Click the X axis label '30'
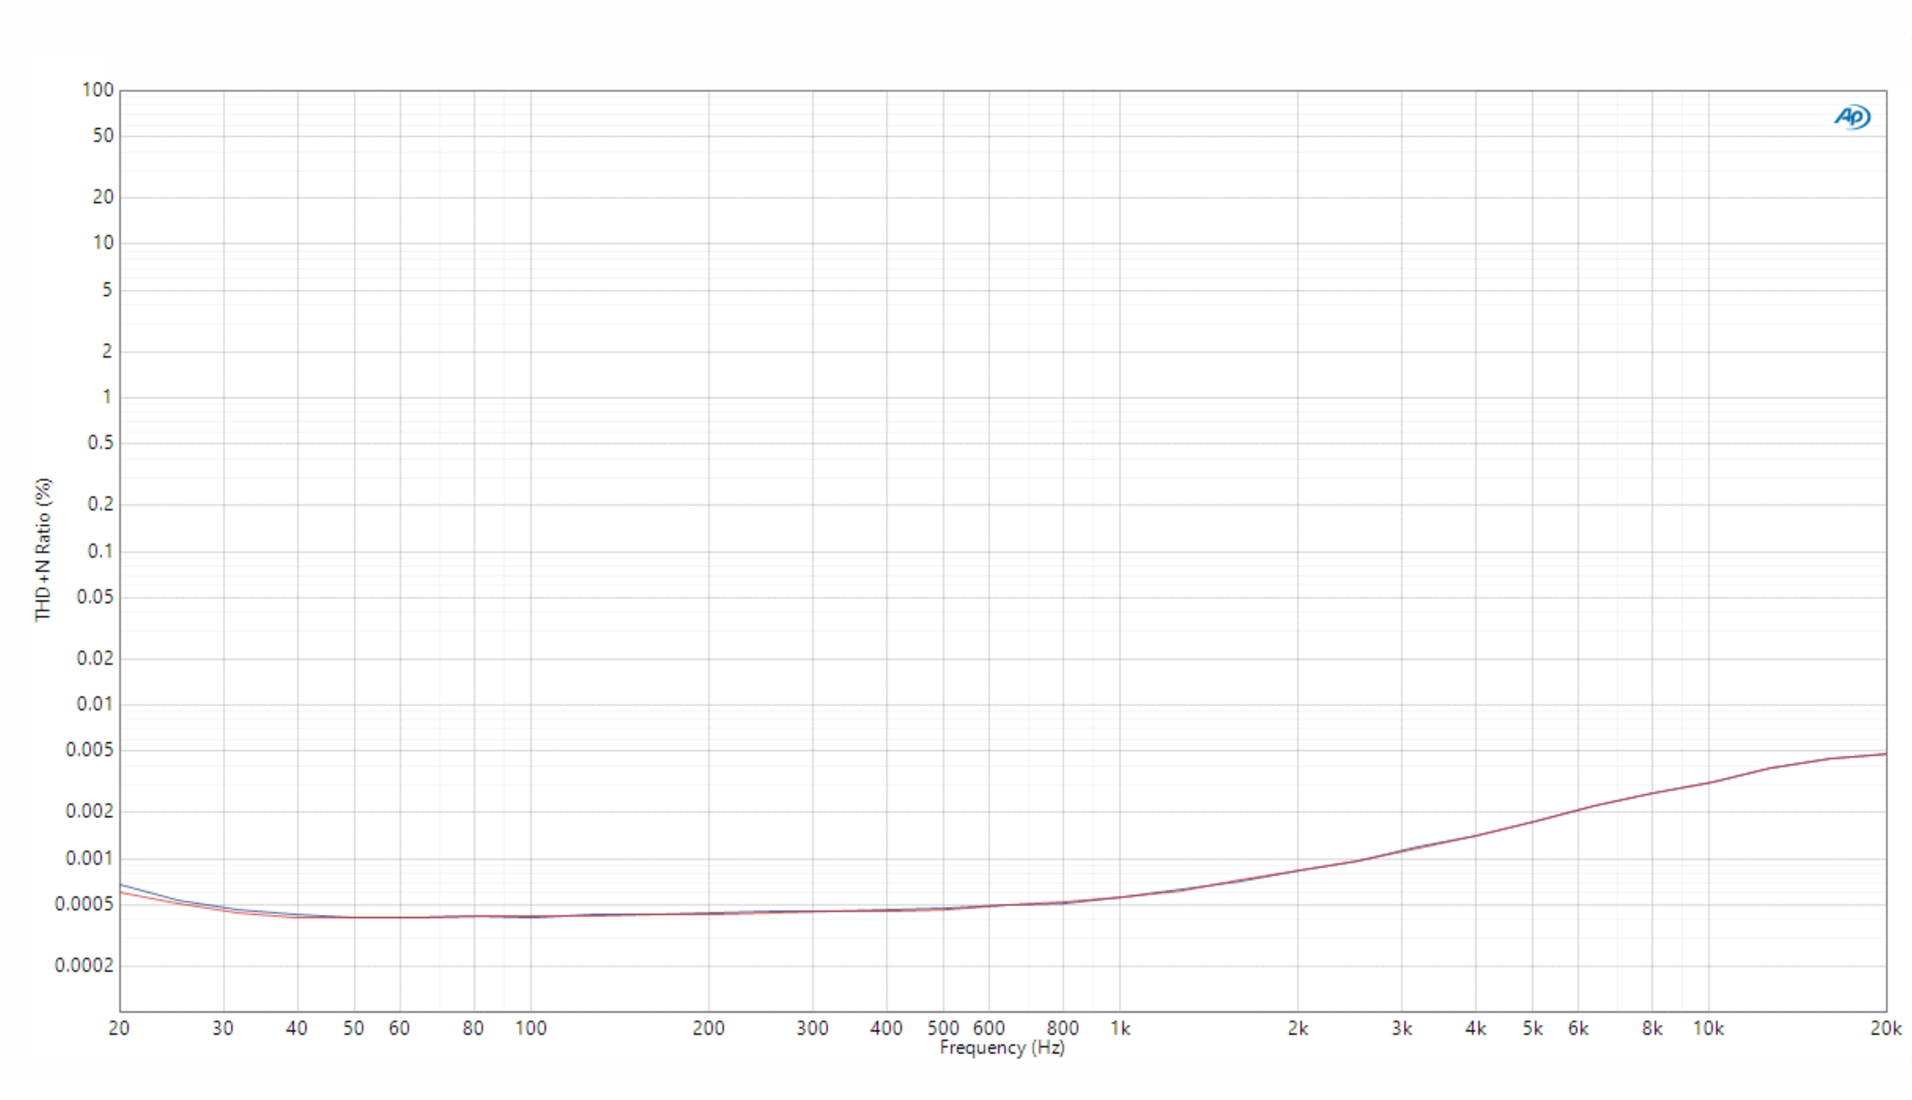Image resolution: width=1912 pixels, height=1100 pixels. (x=223, y=1028)
